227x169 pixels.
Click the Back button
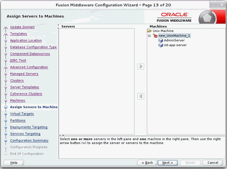(x=147, y=163)
